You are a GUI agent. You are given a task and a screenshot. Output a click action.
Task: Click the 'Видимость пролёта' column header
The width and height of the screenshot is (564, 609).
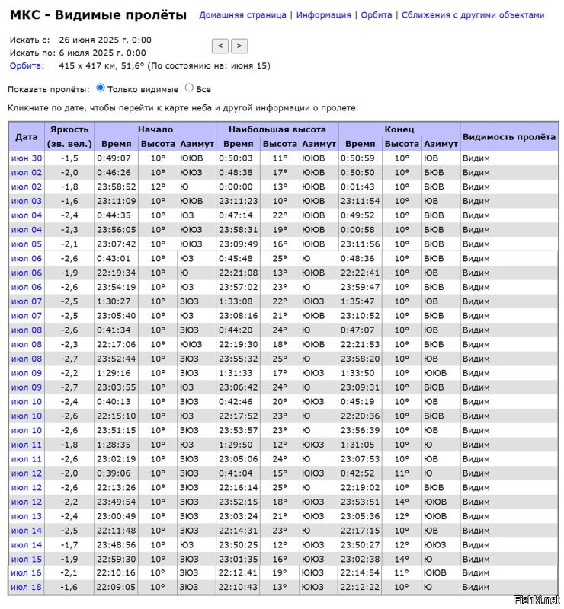509,137
